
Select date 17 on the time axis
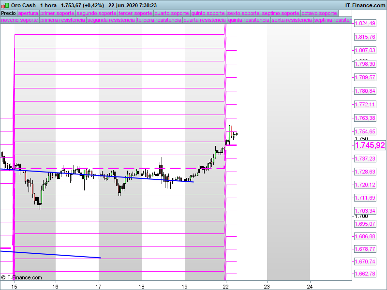(x=99, y=286)
